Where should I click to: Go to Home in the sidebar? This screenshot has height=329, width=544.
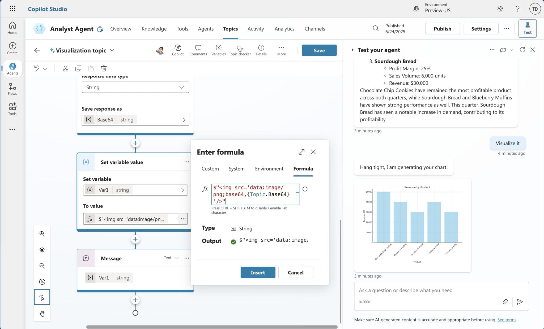click(x=12, y=28)
